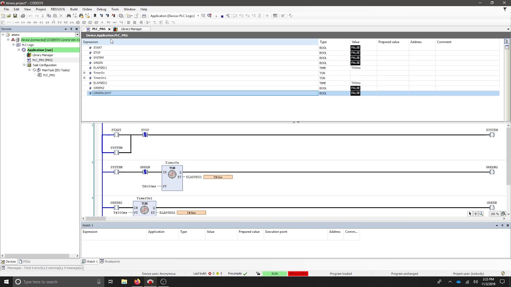Select the pointer selection tool
Image resolution: width=511 pixels, height=287 pixels.
tap(470, 214)
